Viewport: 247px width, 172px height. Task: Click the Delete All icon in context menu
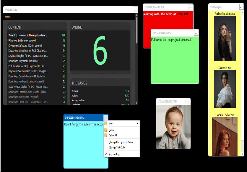pos(106,135)
